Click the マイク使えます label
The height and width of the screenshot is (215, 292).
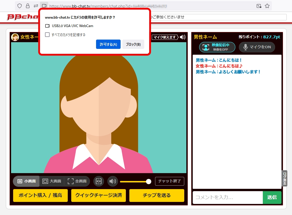(165, 37)
